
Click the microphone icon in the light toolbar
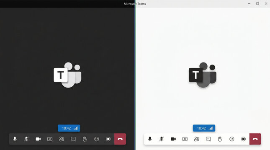tap(150, 139)
